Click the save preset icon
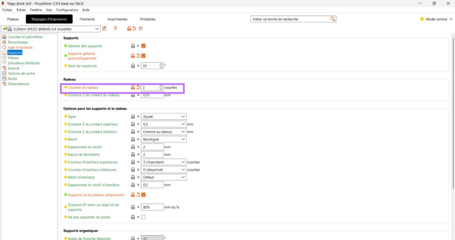 tap(104, 29)
